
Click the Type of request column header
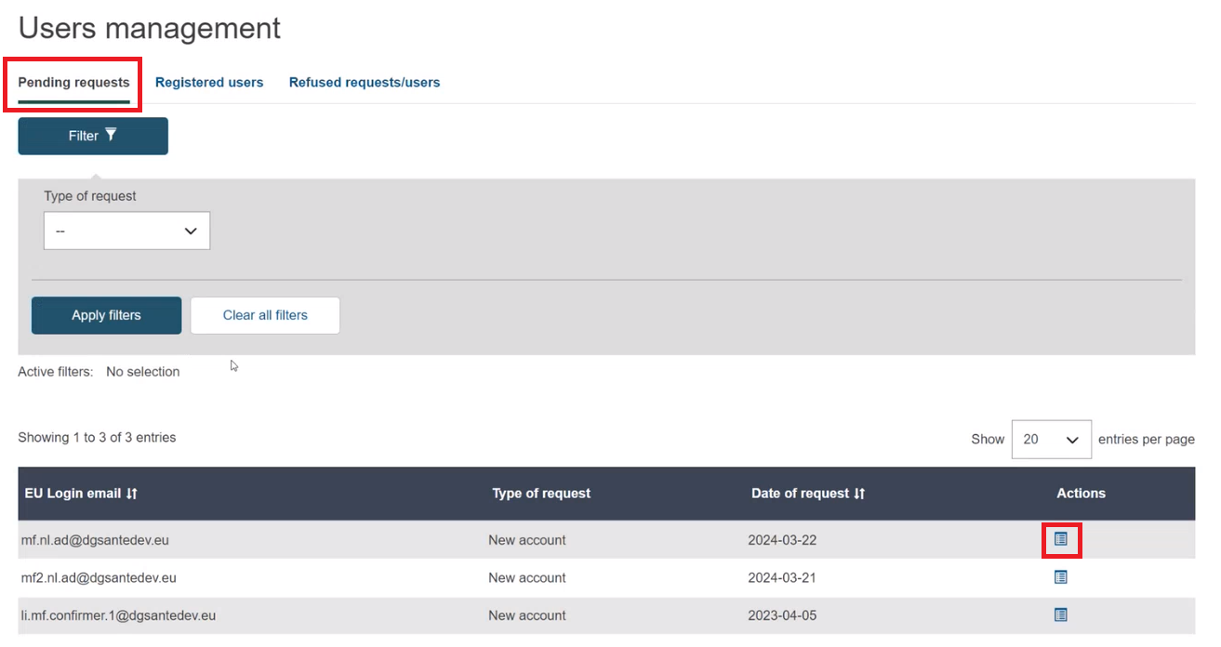coord(541,494)
